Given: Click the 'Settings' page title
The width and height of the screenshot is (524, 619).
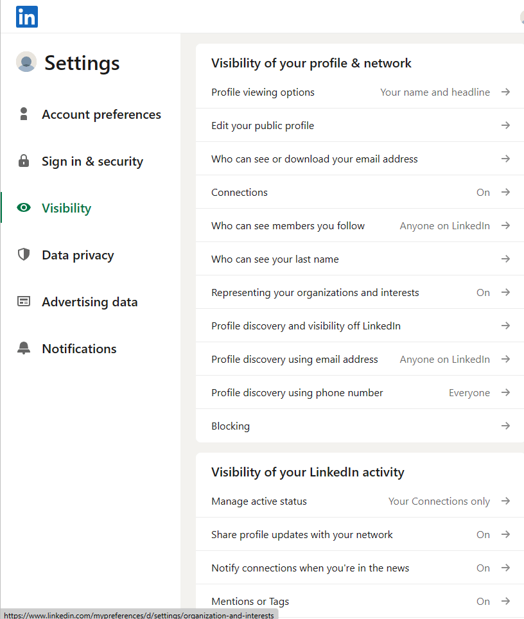Looking at the screenshot, I should coord(82,63).
